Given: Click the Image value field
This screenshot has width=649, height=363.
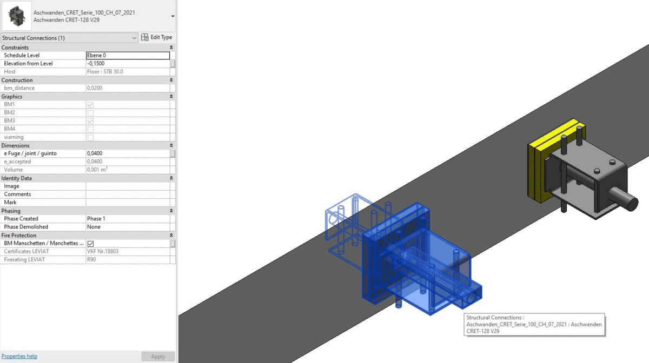Looking at the screenshot, I should pyautogui.click(x=128, y=186).
